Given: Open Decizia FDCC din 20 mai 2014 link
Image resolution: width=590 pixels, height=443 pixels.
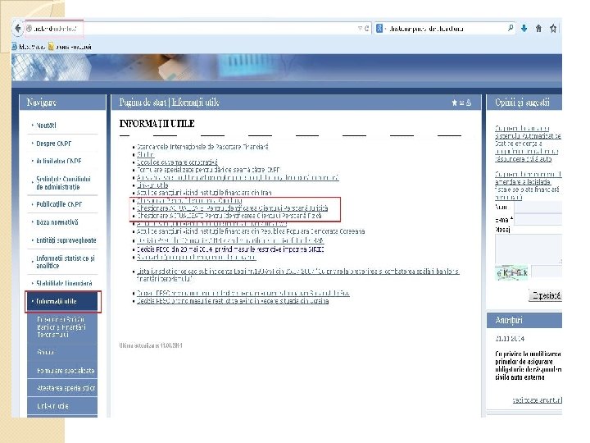Looking at the screenshot, I should click(230, 249).
